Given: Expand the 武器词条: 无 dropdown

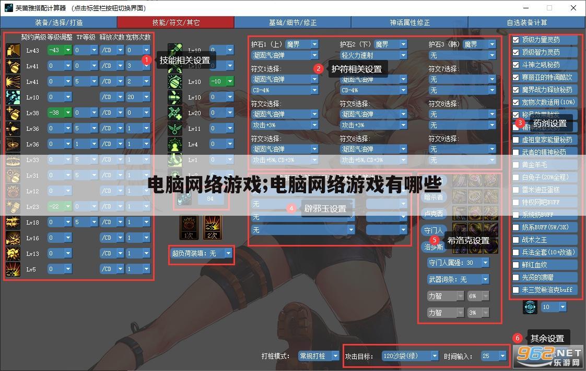Looking at the screenshot, I should (458, 279).
